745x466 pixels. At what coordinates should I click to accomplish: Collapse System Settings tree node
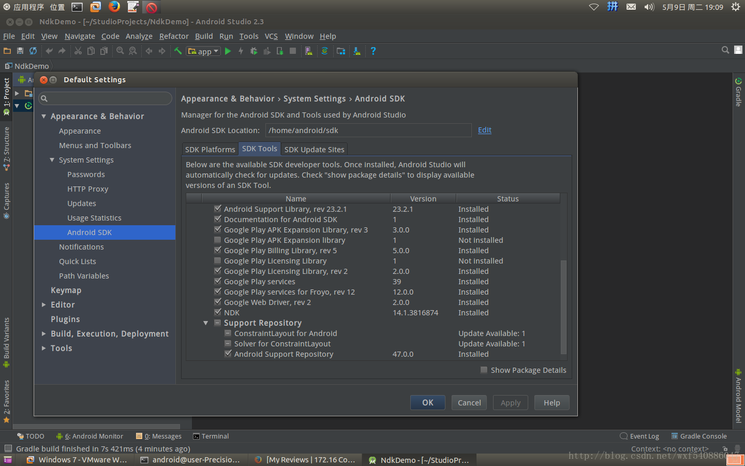(52, 160)
